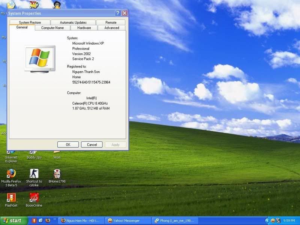Click product ID 55274-640-5115475-23964
This screenshot has height=225, width=300.
[91, 82]
